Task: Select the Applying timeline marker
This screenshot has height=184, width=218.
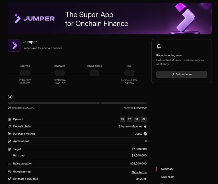Action: click(x=25, y=73)
